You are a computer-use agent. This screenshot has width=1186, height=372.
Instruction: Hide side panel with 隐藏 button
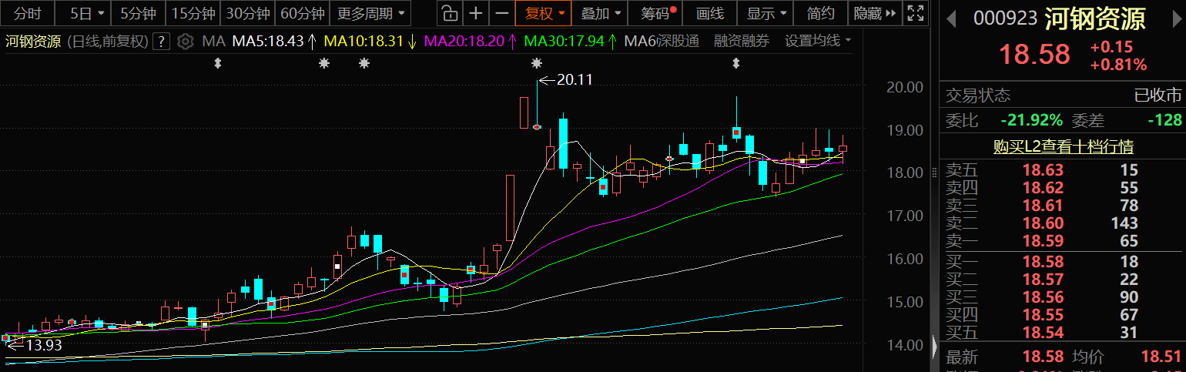875,13
